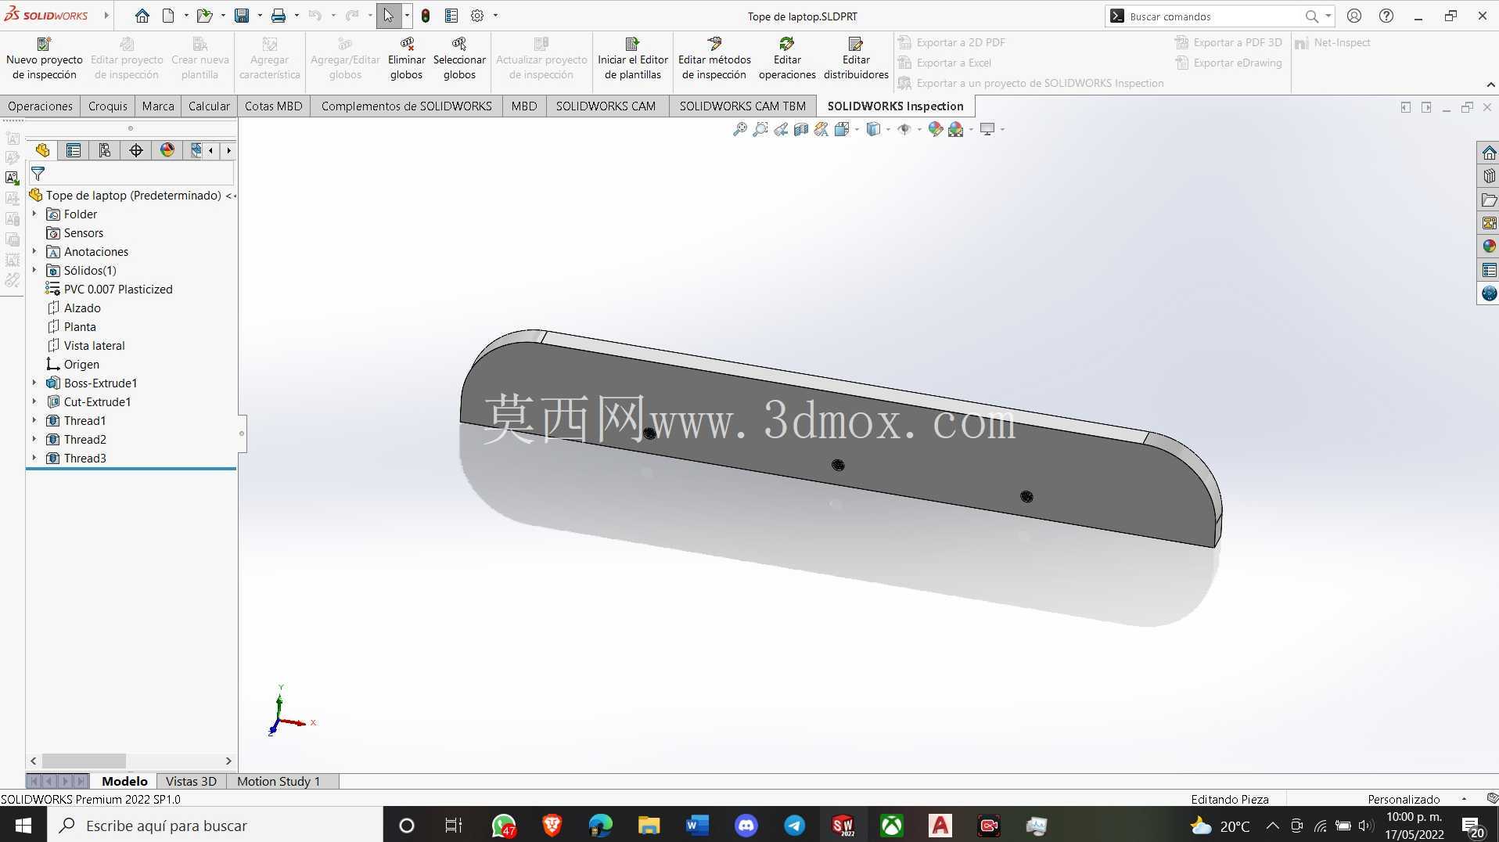Expand the Folder tree node
The width and height of the screenshot is (1499, 842).
click(34, 214)
